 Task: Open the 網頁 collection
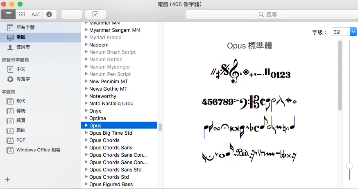coord(40,120)
